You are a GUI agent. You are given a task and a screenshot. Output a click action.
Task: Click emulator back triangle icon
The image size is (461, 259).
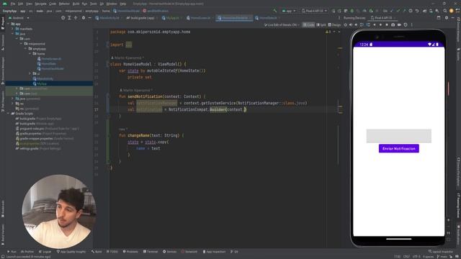click(375, 25)
